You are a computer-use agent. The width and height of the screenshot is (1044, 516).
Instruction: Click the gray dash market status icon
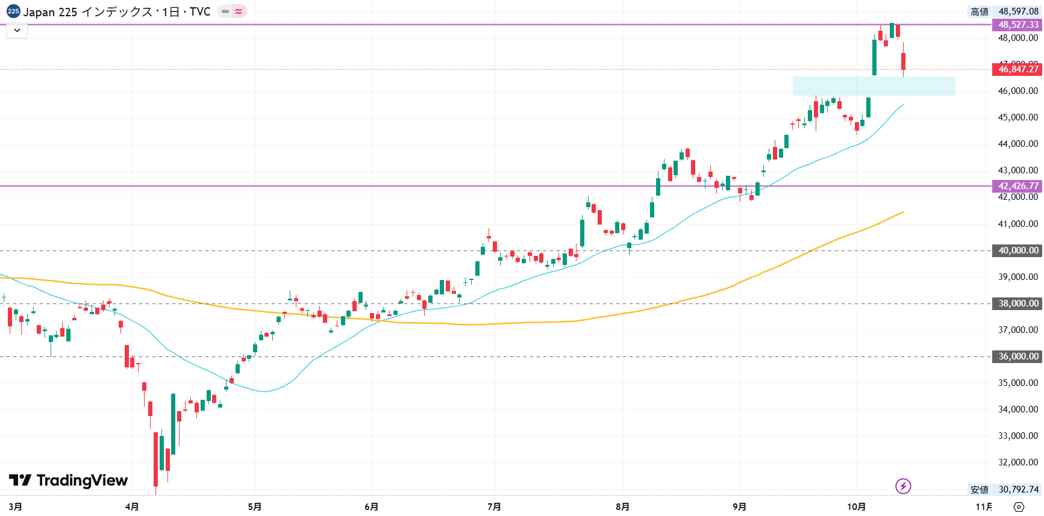click(x=225, y=11)
